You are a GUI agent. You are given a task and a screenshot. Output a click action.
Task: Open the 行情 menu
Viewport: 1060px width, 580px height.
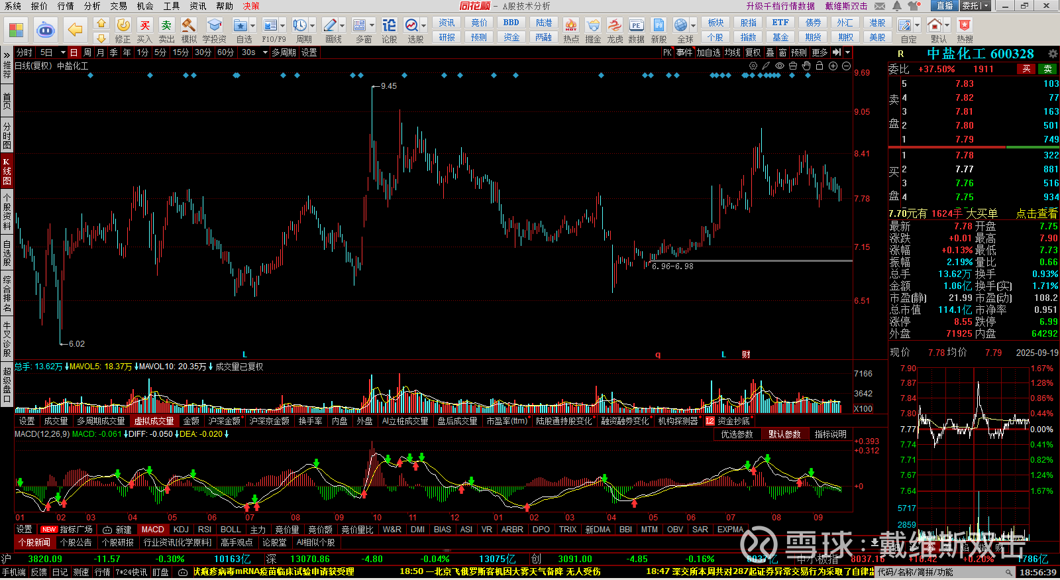click(x=66, y=6)
